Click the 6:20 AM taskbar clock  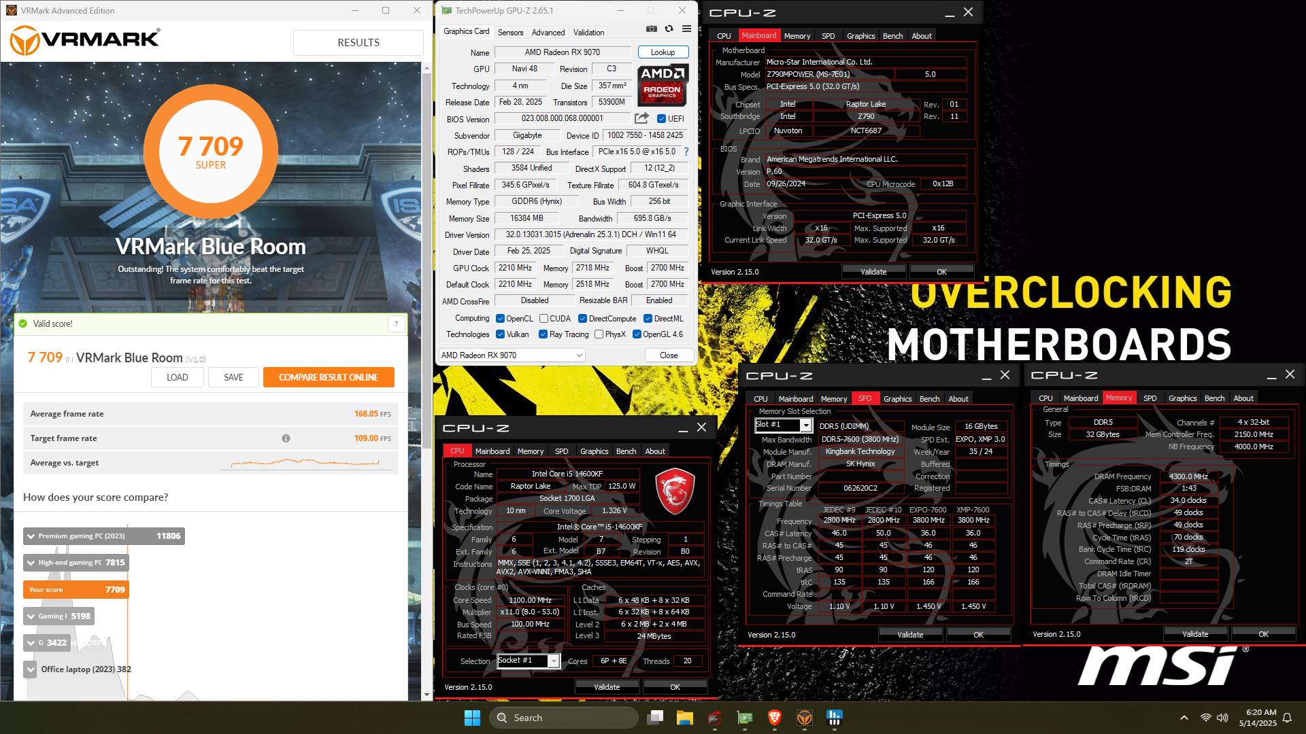[x=1258, y=718]
